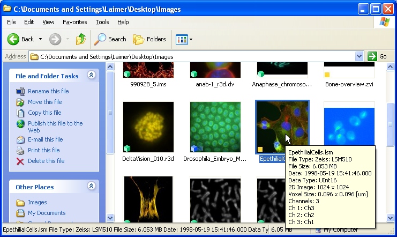Click the DeltaVision_010.r3d file name label
This screenshot has width=397, height=237.
[x=148, y=159]
